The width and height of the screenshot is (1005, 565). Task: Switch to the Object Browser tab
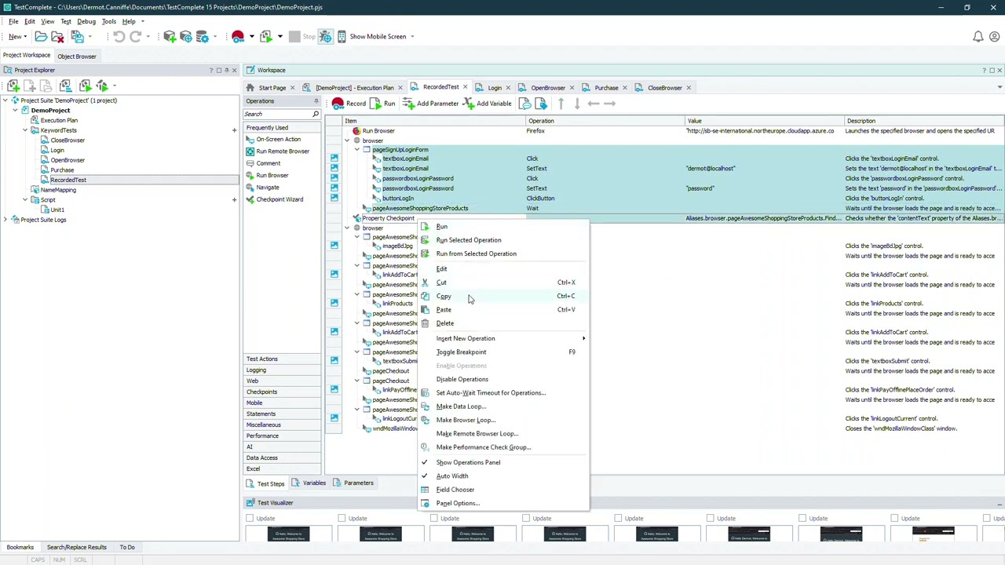coord(76,56)
